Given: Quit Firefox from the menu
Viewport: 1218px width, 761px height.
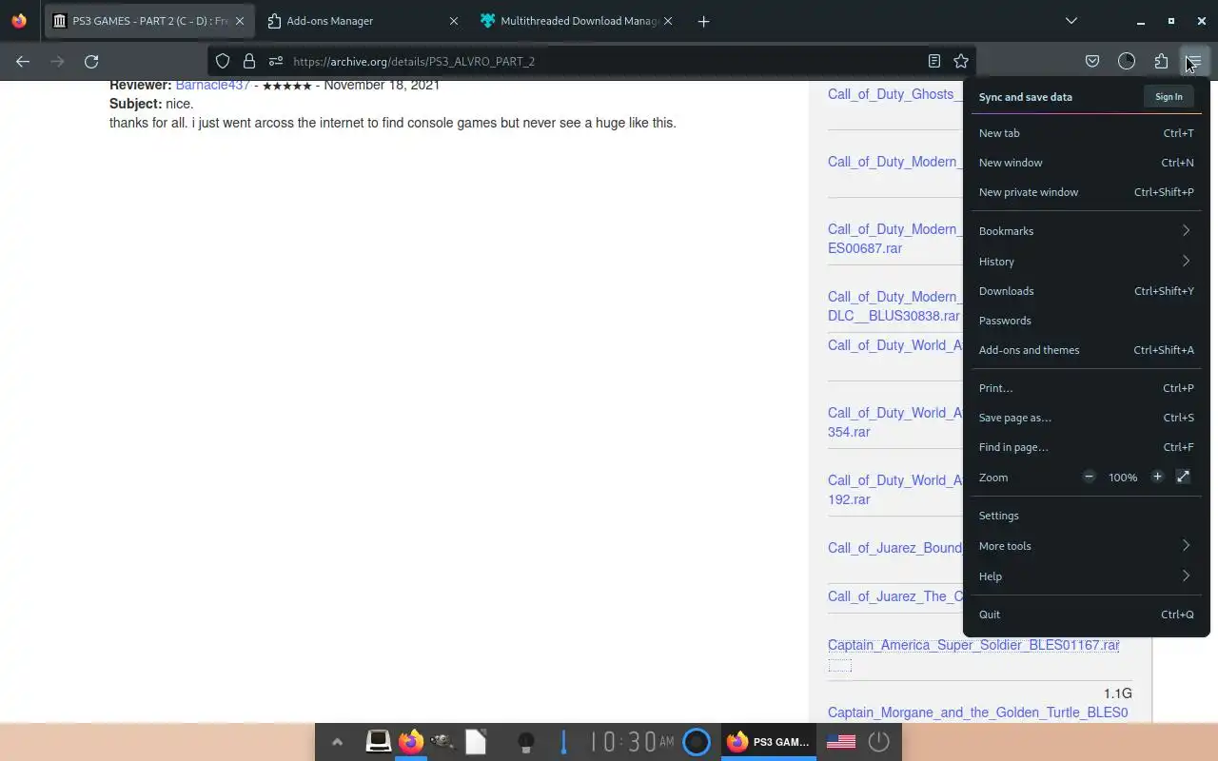Looking at the screenshot, I should click(x=1086, y=615).
